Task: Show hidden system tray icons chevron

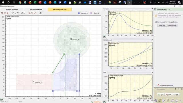Action: click(155, 3)
